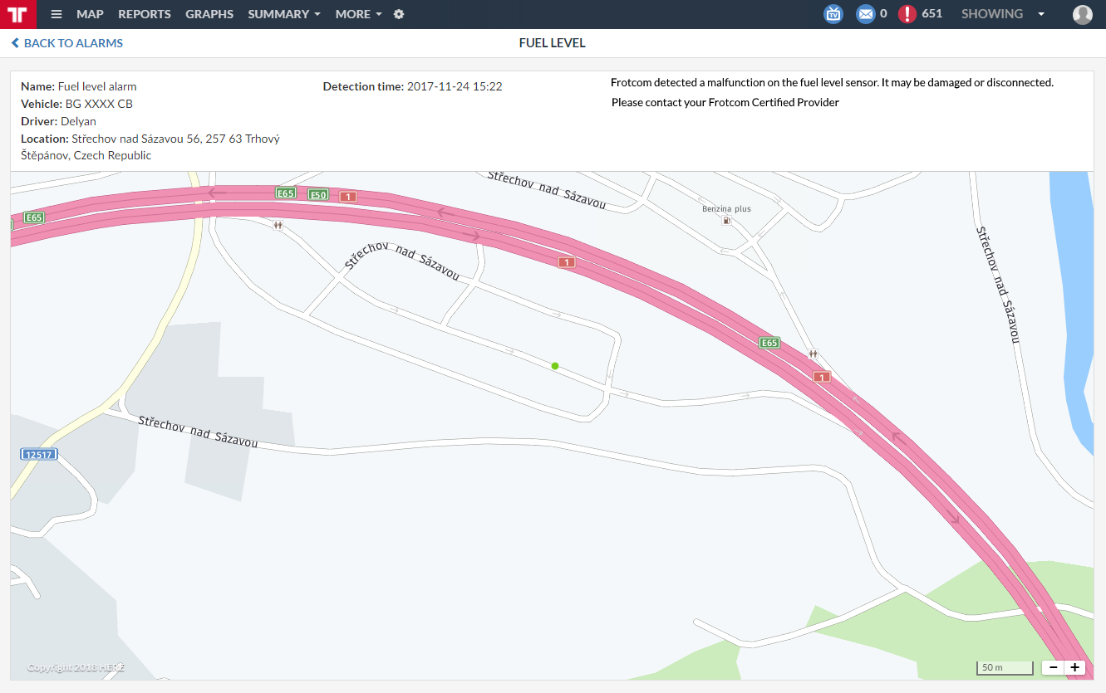Open the hamburger menu icon
This screenshot has height=693, width=1106.
[x=57, y=14]
